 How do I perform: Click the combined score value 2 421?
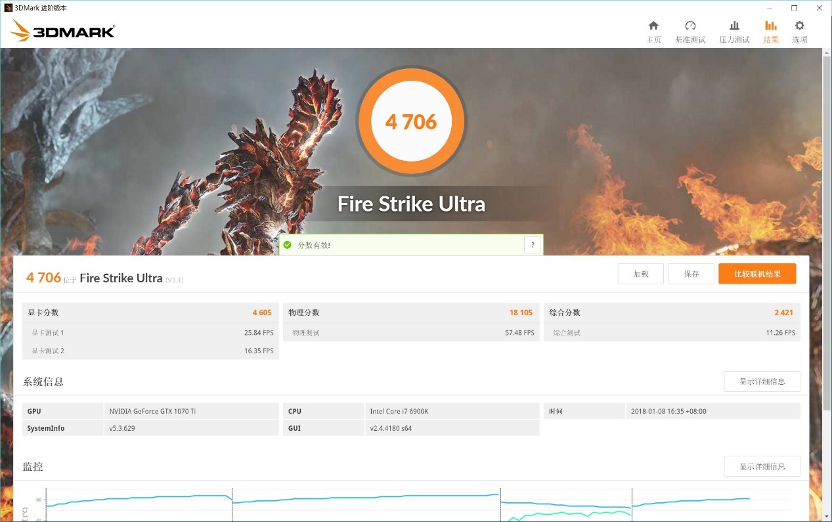point(785,313)
